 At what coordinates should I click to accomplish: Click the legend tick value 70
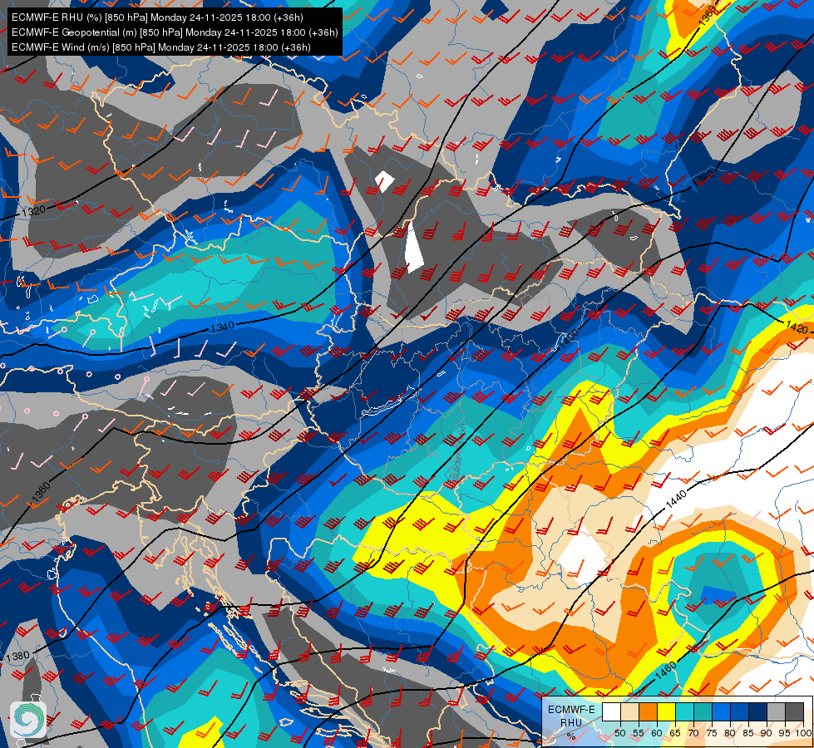tap(693, 734)
